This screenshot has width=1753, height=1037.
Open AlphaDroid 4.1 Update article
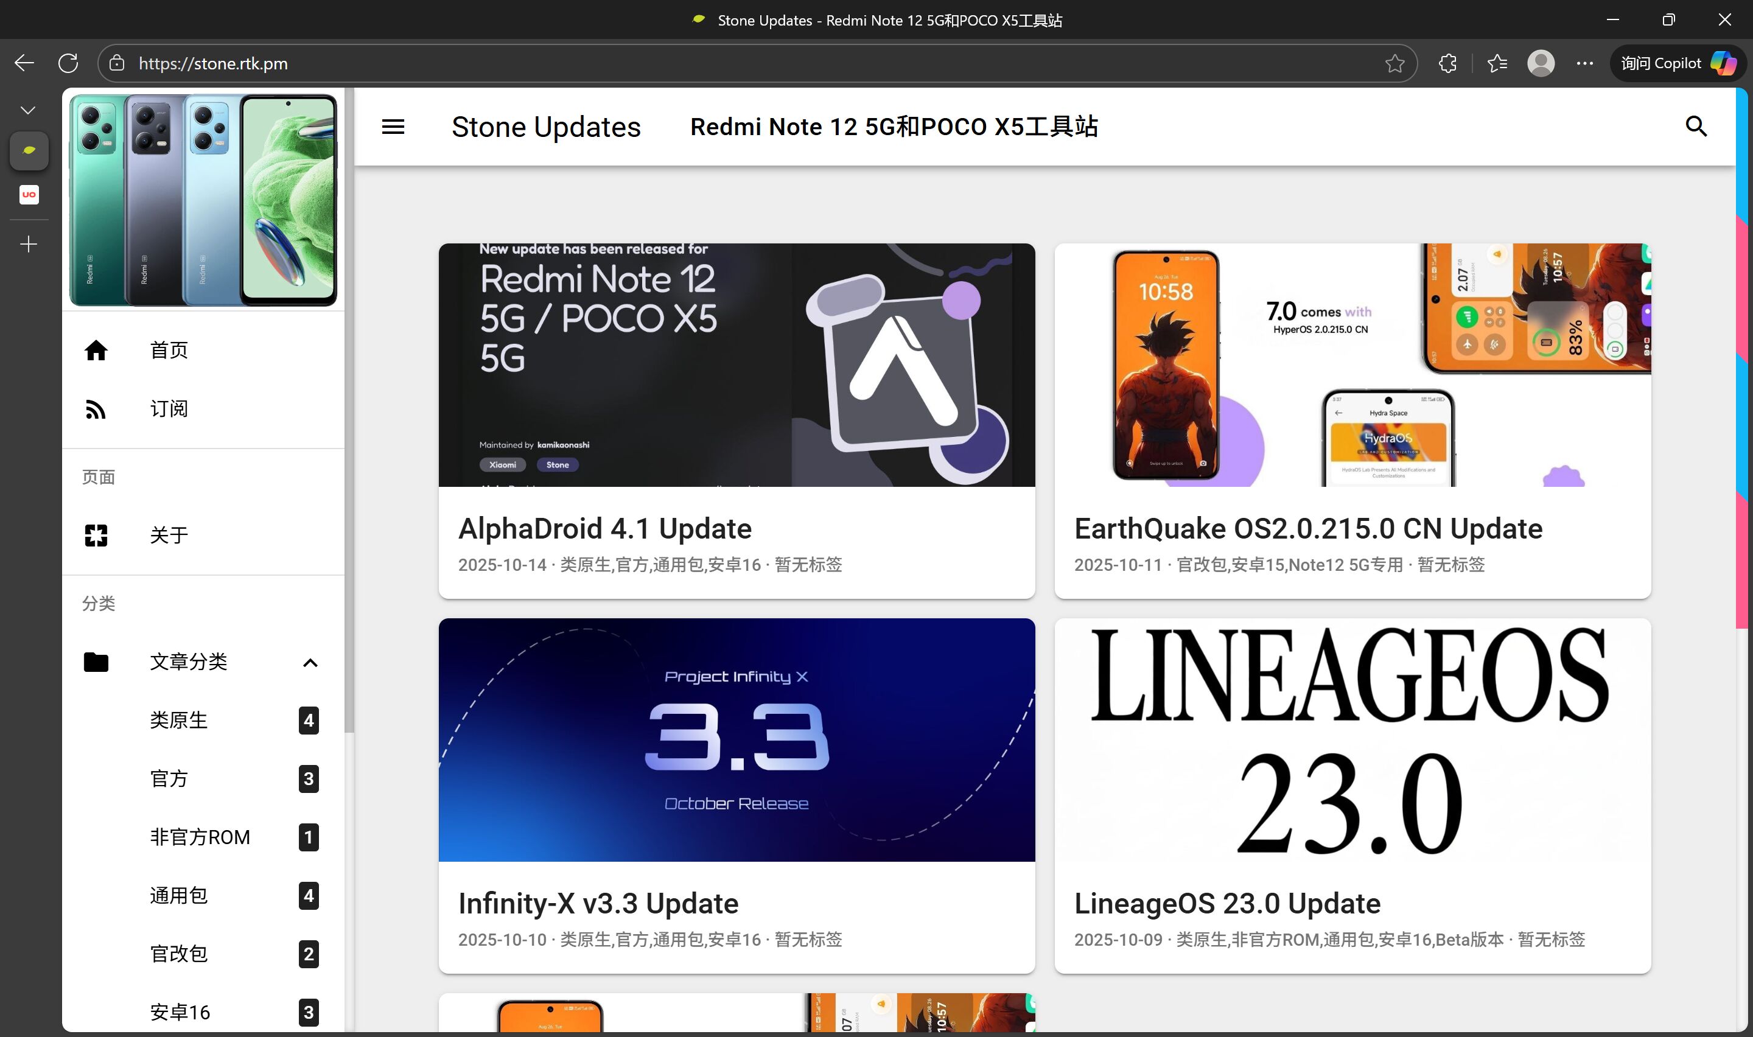click(604, 529)
